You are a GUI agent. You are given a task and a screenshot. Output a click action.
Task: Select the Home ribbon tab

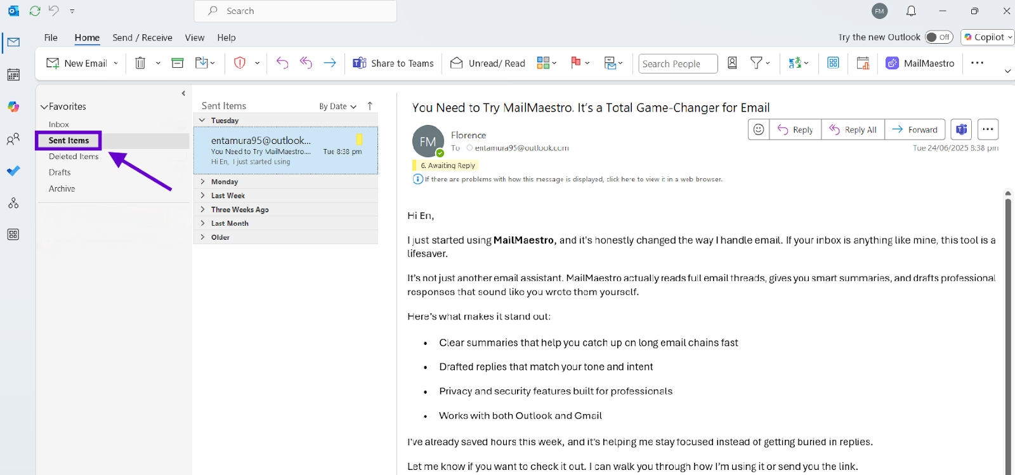click(x=87, y=37)
